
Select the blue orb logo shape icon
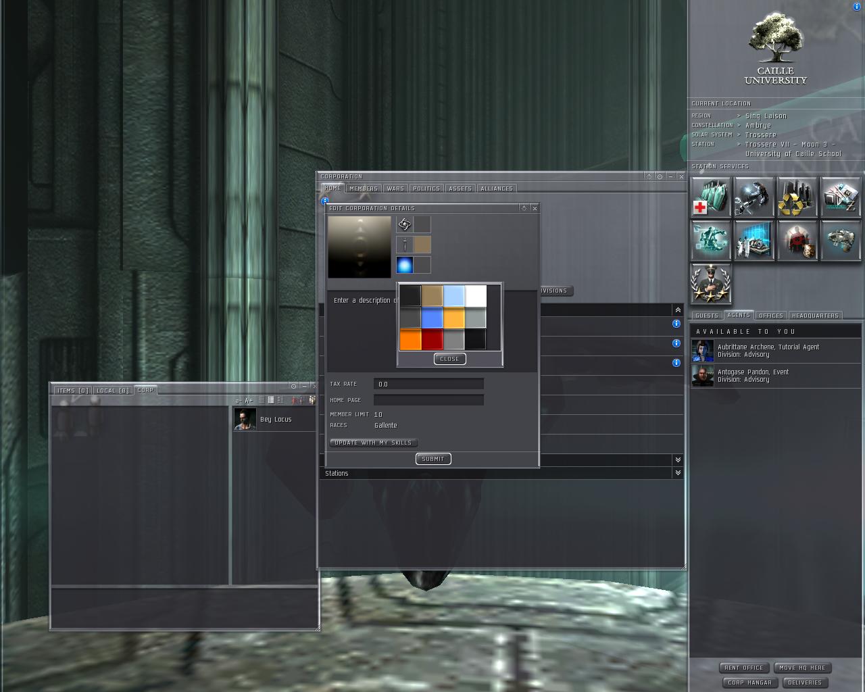[x=405, y=265]
